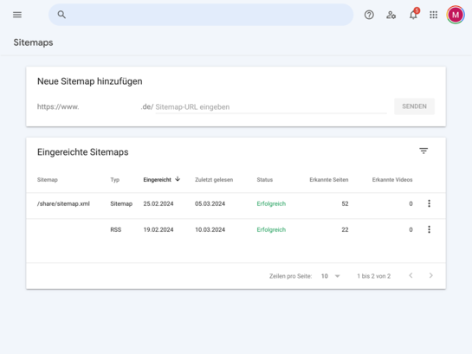
Task: Sort by the Status column header
Action: point(265,179)
